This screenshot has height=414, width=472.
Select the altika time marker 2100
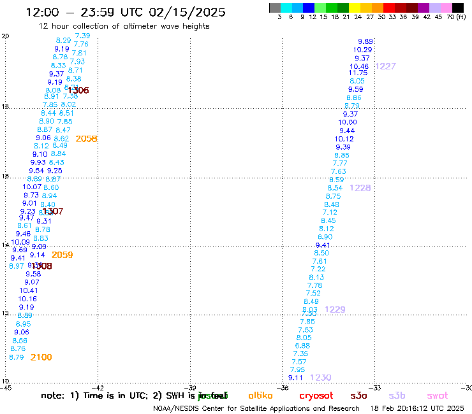pyautogui.click(x=41, y=357)
